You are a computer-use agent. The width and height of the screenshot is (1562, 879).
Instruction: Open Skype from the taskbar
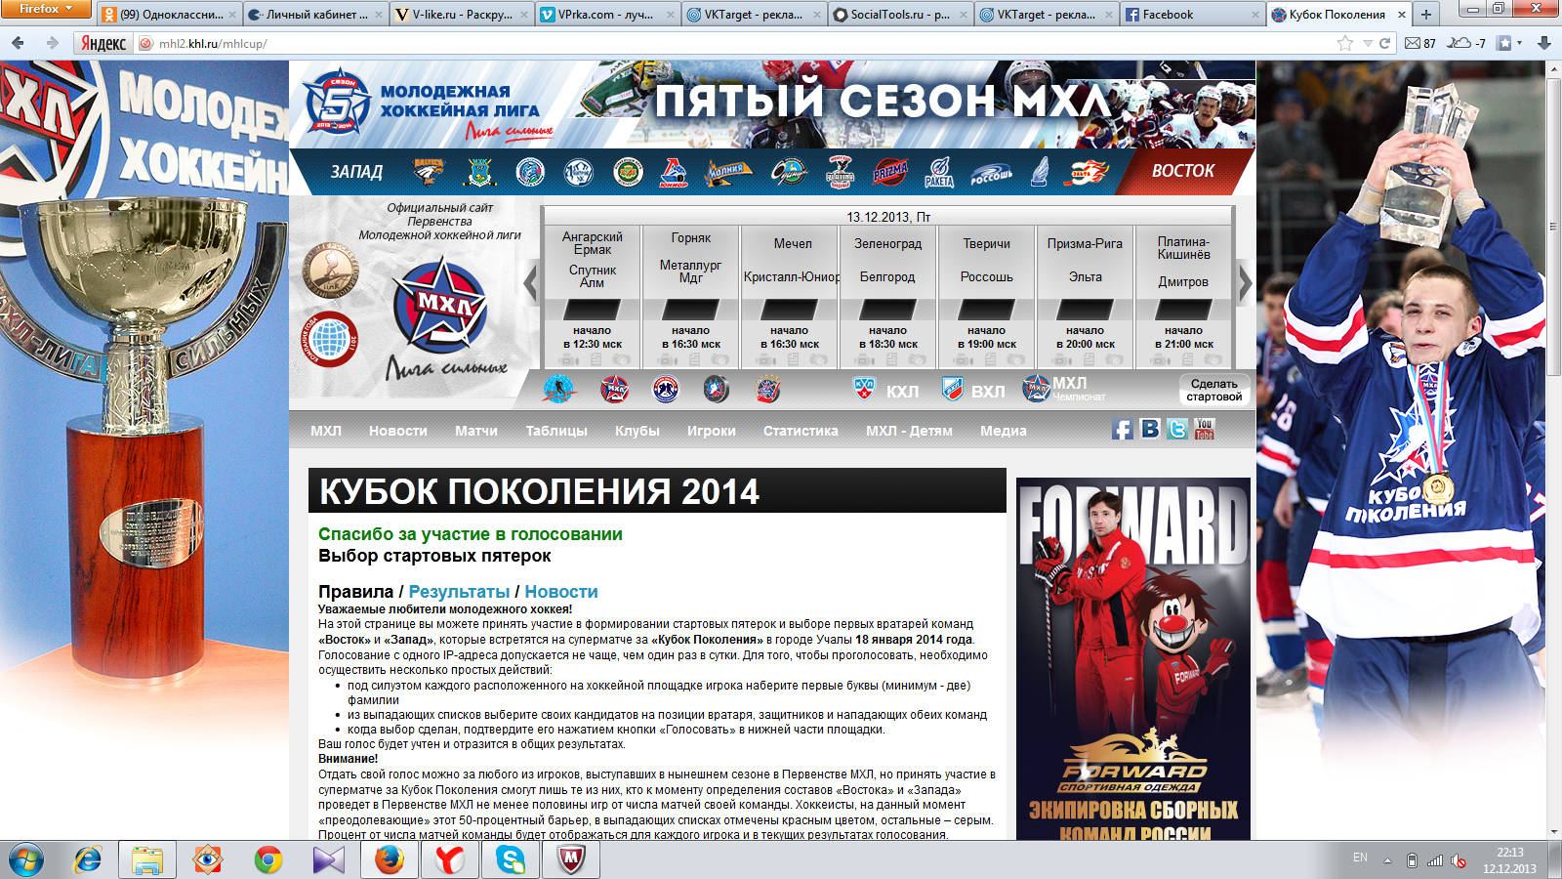click(x=510, y=859)
